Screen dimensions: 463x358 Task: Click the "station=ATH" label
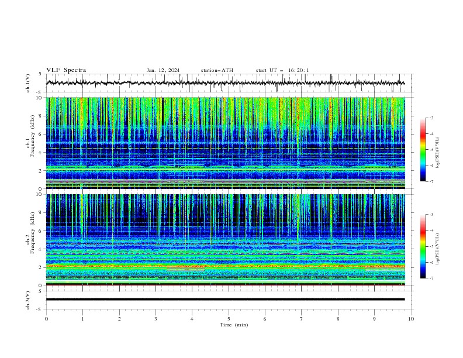(217, 70)
